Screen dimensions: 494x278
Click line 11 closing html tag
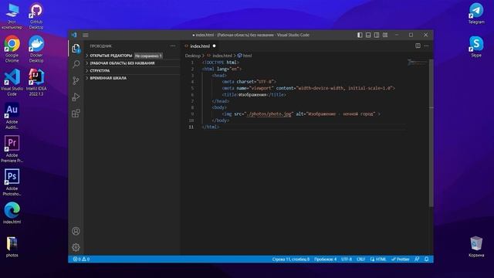[x=211, y=127]
